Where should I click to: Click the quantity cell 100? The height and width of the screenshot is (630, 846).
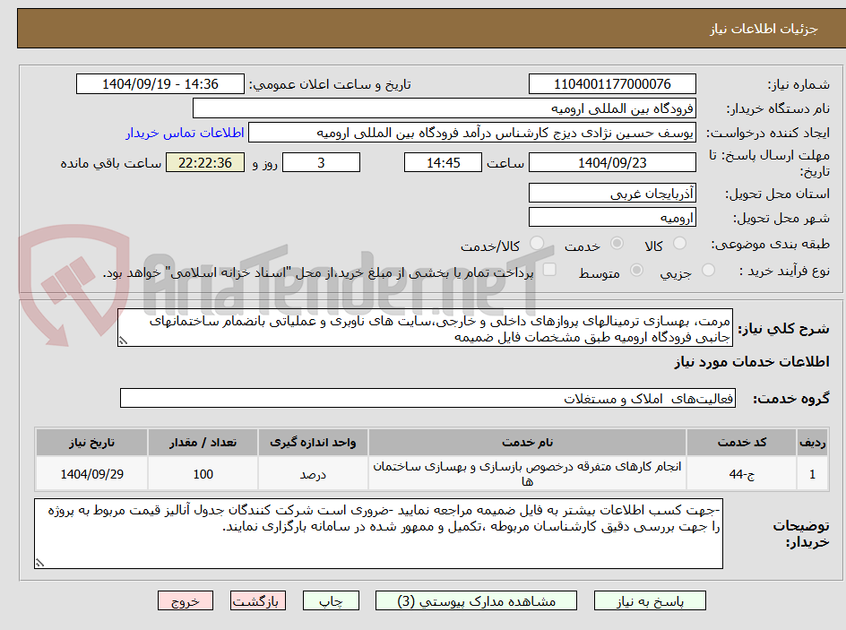coord(203,474)
